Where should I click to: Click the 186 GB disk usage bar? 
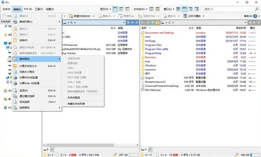pyautogui.click(x=255, y=155)
